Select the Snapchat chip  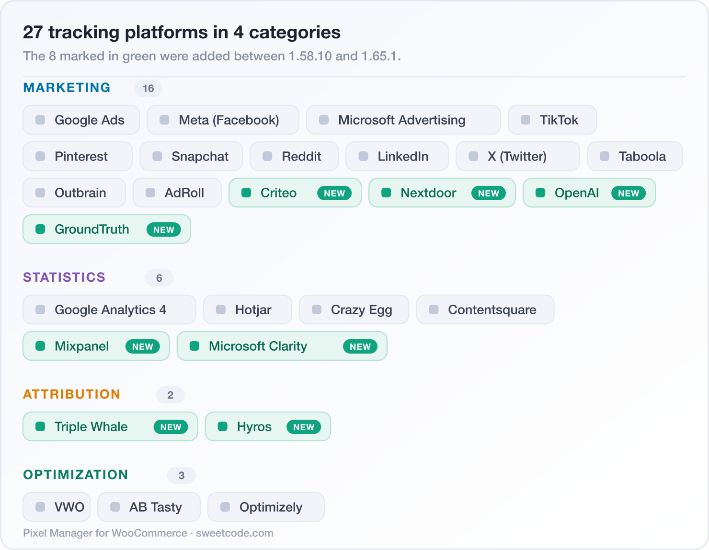[191, 156]
